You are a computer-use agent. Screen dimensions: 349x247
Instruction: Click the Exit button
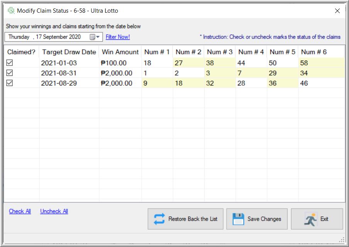pyautogui.click(x=317, y=219)
